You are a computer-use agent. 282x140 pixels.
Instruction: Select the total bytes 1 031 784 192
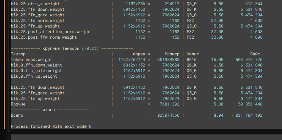(246, 115)
